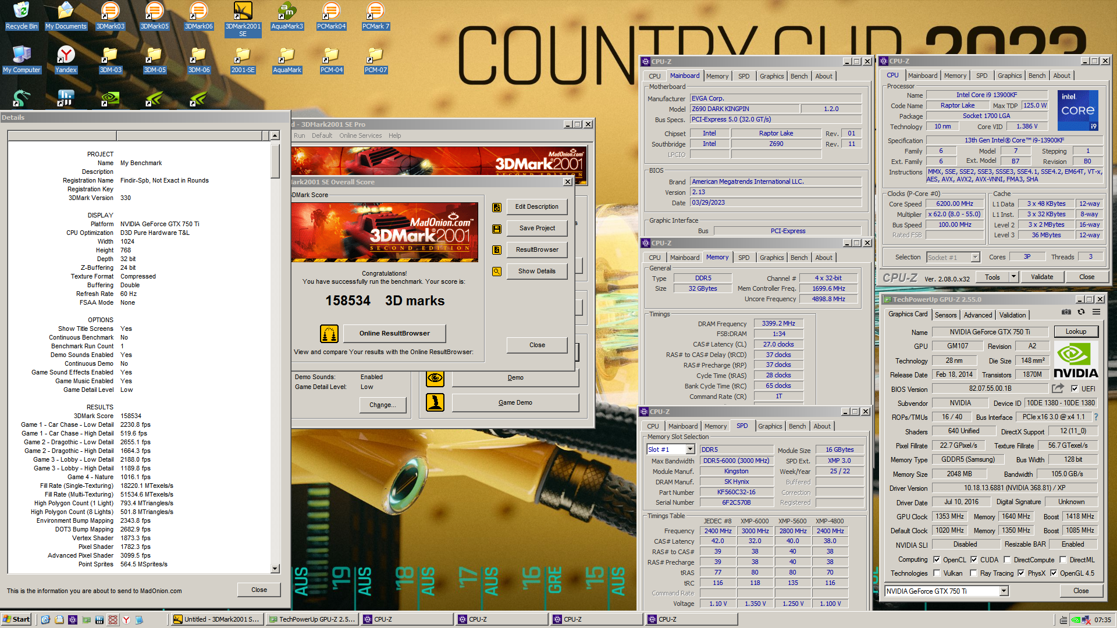The height and width of the screenshot is (628, 1117).
Task: Launch the PCMark04 desktop shortcut
Action: (x=331, y=16)
